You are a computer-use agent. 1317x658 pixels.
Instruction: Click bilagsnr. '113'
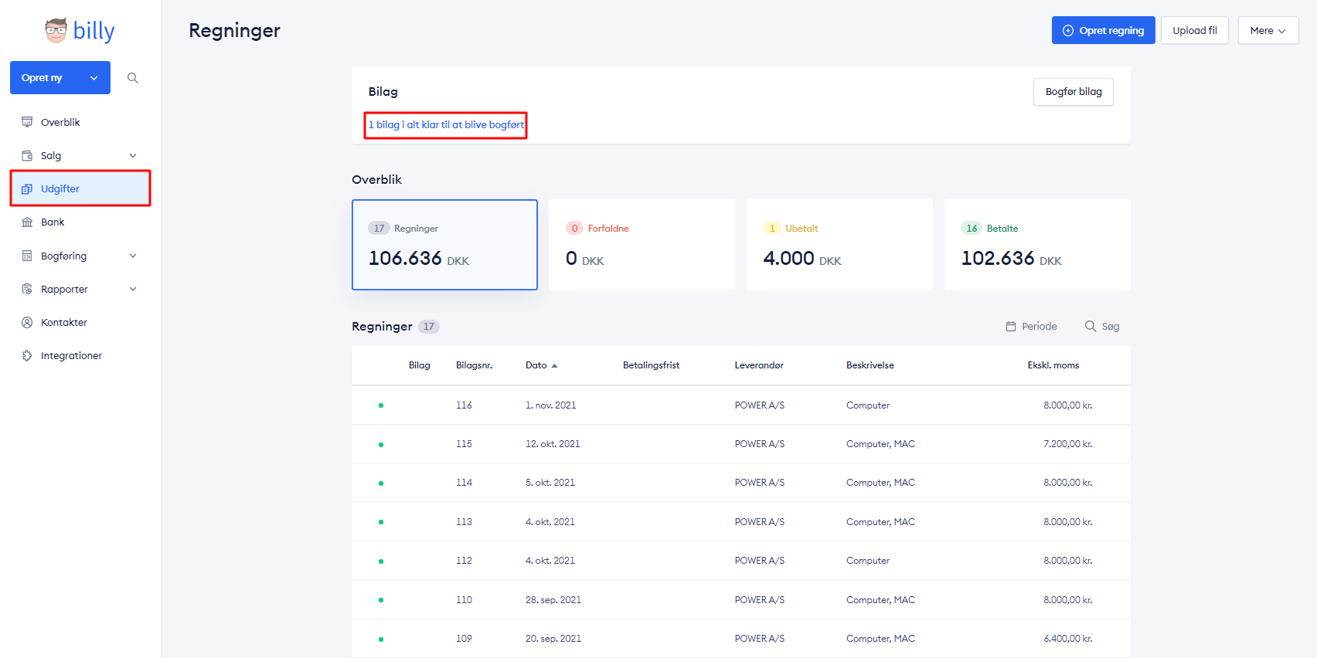point(464,522)
